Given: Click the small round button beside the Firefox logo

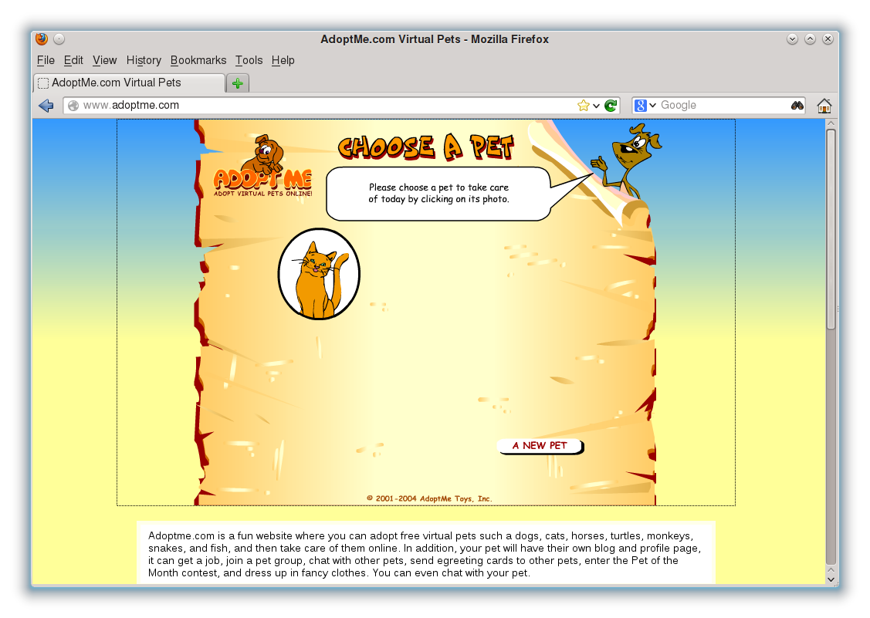Looking at the screenshot, I should (59, 39).
